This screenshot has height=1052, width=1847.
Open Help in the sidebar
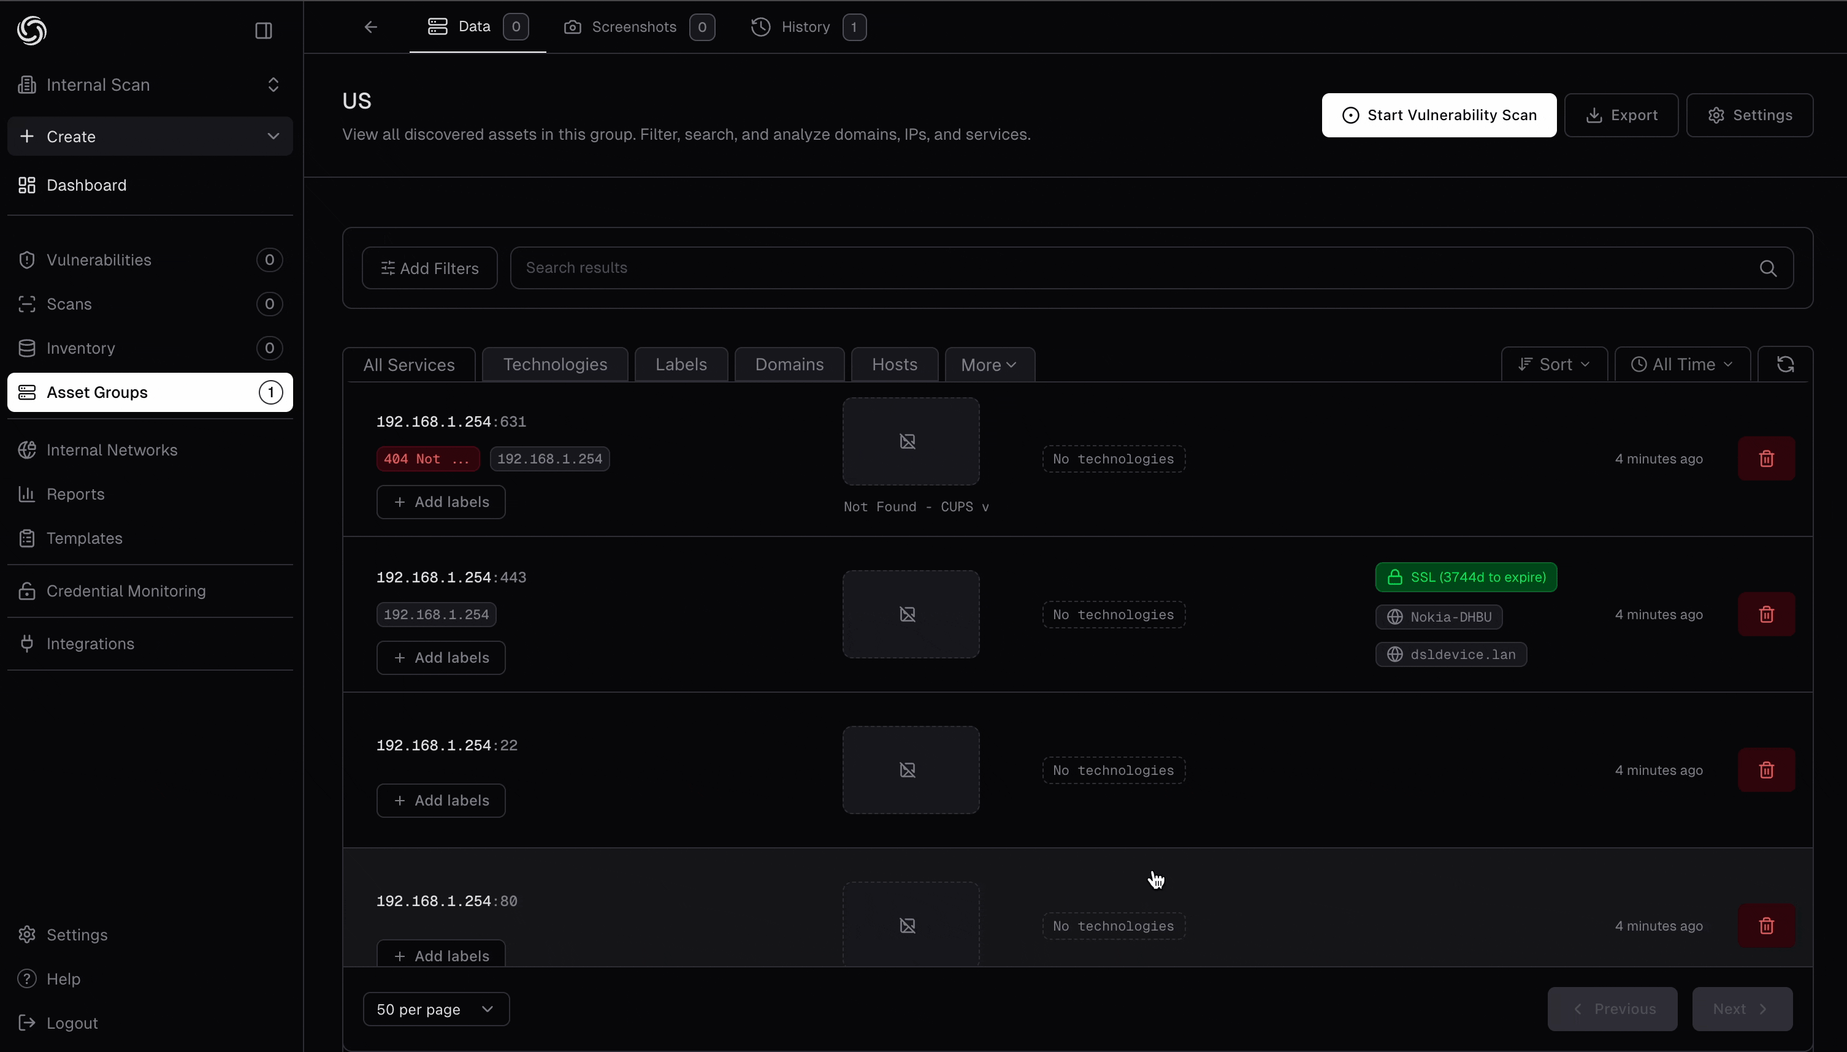pos(150,979)
